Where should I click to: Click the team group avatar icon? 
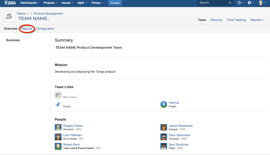(9, 16)
